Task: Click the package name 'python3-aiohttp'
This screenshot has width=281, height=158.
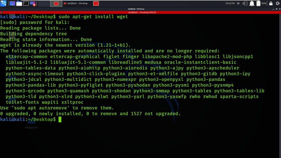Action: tap(80, 68)
